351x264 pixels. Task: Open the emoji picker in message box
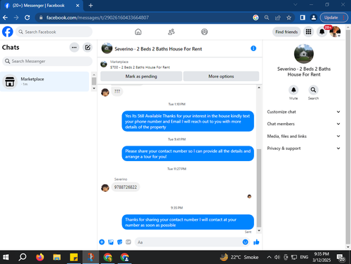pos(245,242)
